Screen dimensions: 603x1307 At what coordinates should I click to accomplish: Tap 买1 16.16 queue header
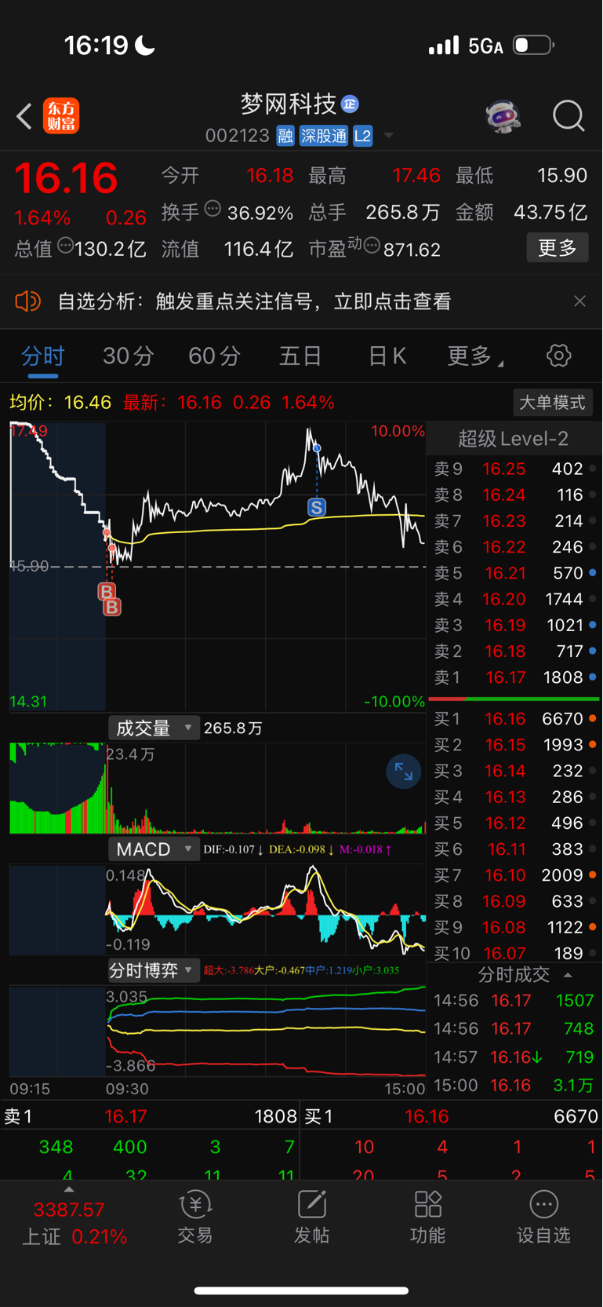452,1116
